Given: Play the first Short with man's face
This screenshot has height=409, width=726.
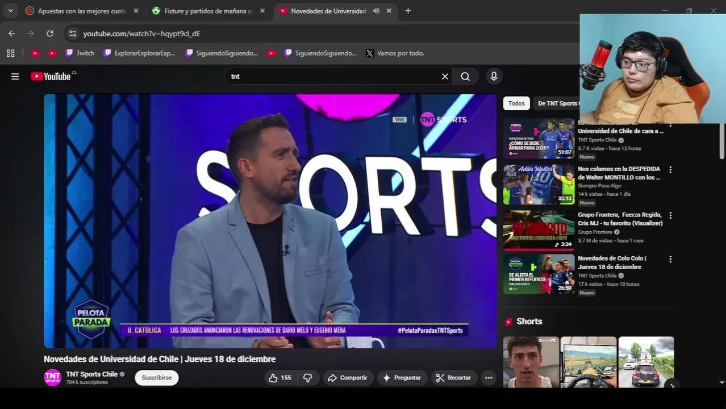Looking at the screenshot, I should (531, 362).
